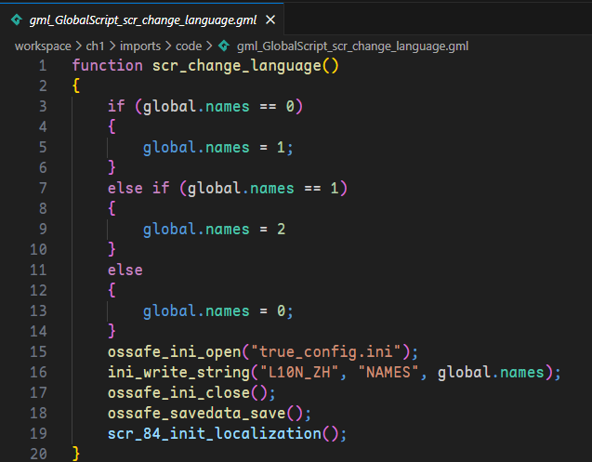Click the GML file icon in the breadcrumb

pyautogui.click(x=224, y=46)
